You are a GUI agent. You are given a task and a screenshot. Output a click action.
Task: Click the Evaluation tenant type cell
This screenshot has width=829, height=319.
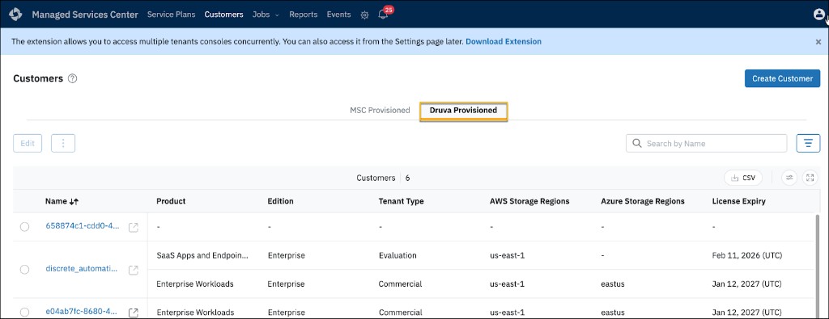(397, 255)
